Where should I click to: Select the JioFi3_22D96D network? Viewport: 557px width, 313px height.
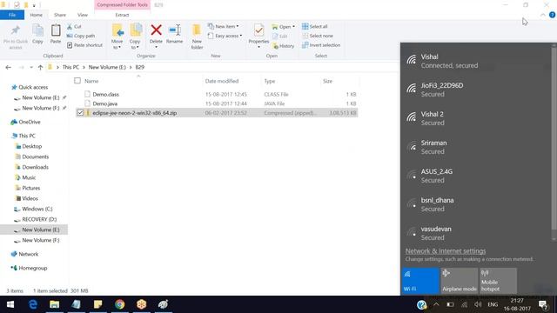[476, 90]
